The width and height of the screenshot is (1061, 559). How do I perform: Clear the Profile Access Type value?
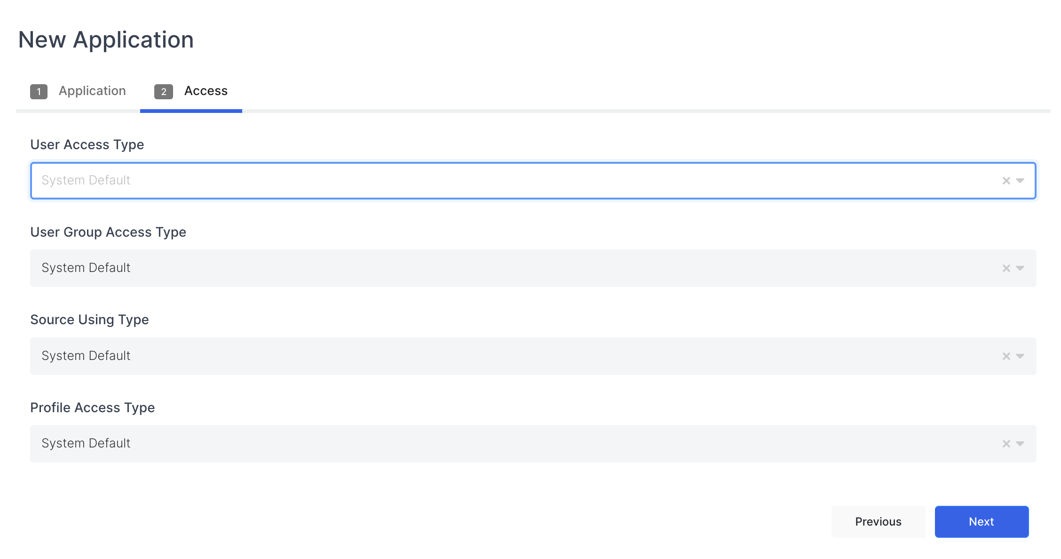coord(1006,444)
